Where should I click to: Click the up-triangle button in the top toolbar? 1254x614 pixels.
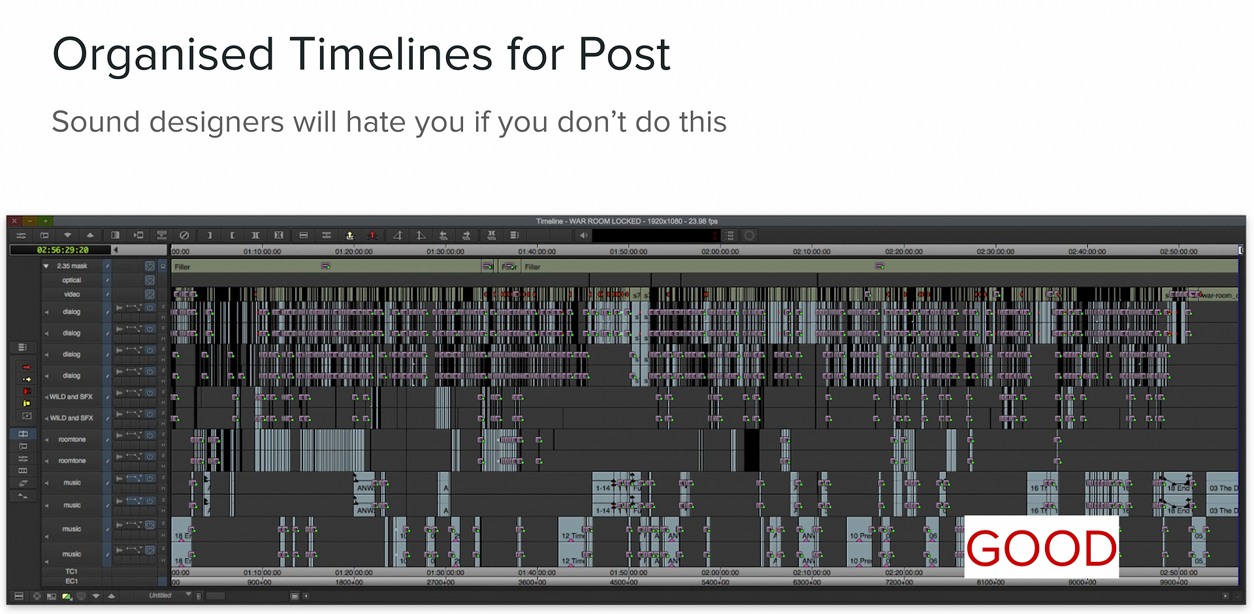click(90, 236)
